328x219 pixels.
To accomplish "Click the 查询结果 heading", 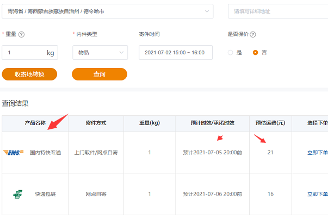I will pos(15,103).
